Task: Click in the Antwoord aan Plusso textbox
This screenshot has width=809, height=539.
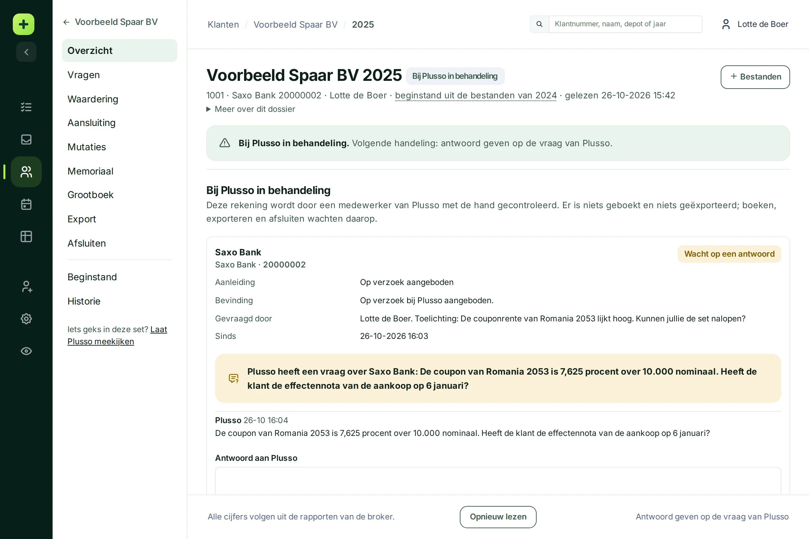Action: [x=498, y=481]
